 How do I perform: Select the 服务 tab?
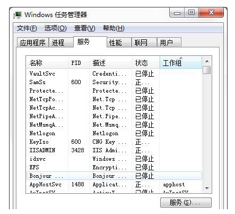click(x=90, y=42)
